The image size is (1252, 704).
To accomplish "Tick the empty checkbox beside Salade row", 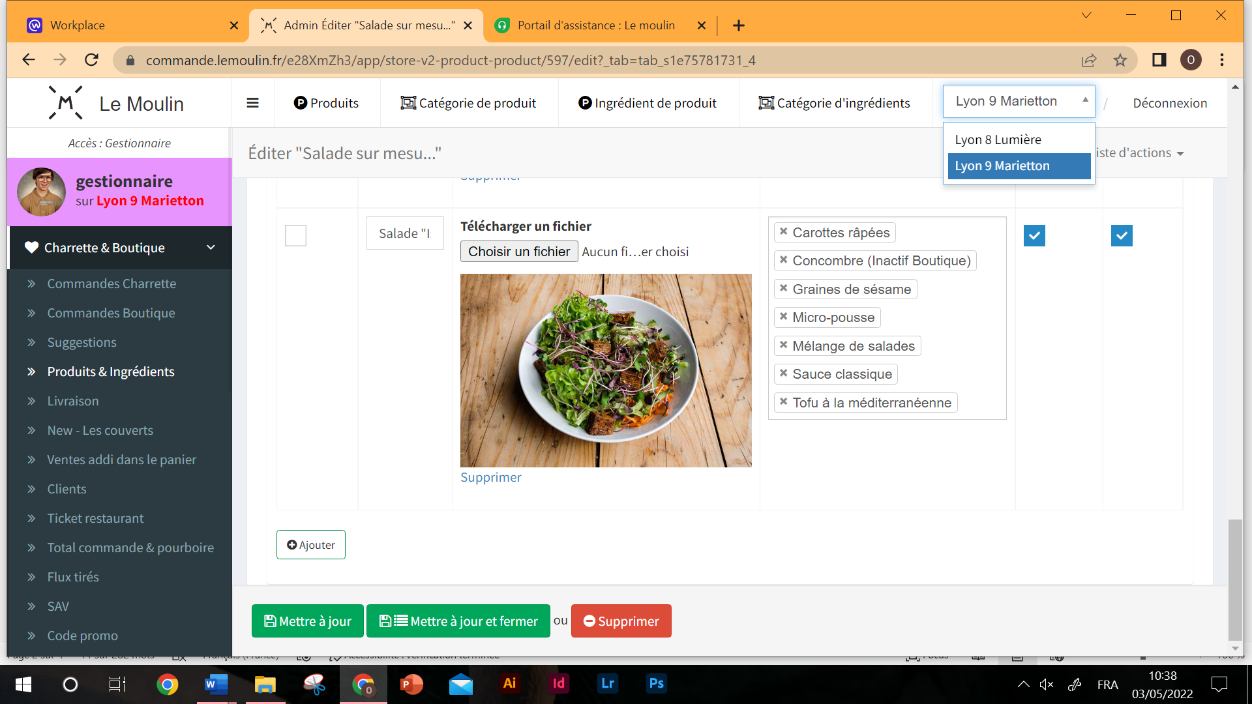I will point(295,235).
